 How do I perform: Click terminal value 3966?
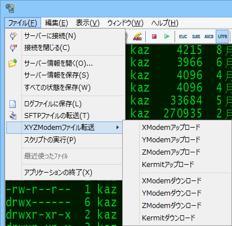tap(190, 62)
